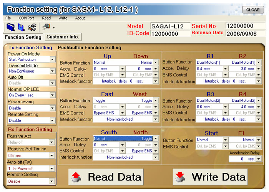Open the Power On Mode dropdown
The image size is (269, 192).
pyautogui.click(x=52, y=60)
